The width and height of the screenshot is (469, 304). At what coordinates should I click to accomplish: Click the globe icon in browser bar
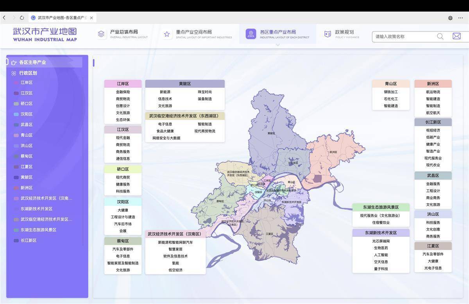(x=450, y=18)
